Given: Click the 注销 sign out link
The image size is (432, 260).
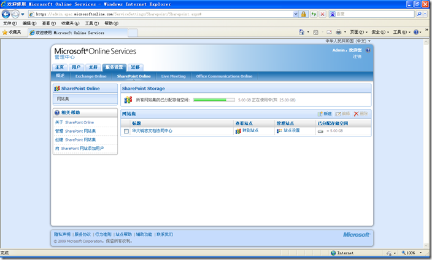Looking at the screenshot, I should tap(357, 57).
